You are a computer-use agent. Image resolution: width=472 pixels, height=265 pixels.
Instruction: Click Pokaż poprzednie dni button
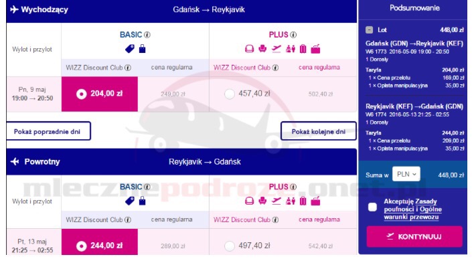point(48,131)
